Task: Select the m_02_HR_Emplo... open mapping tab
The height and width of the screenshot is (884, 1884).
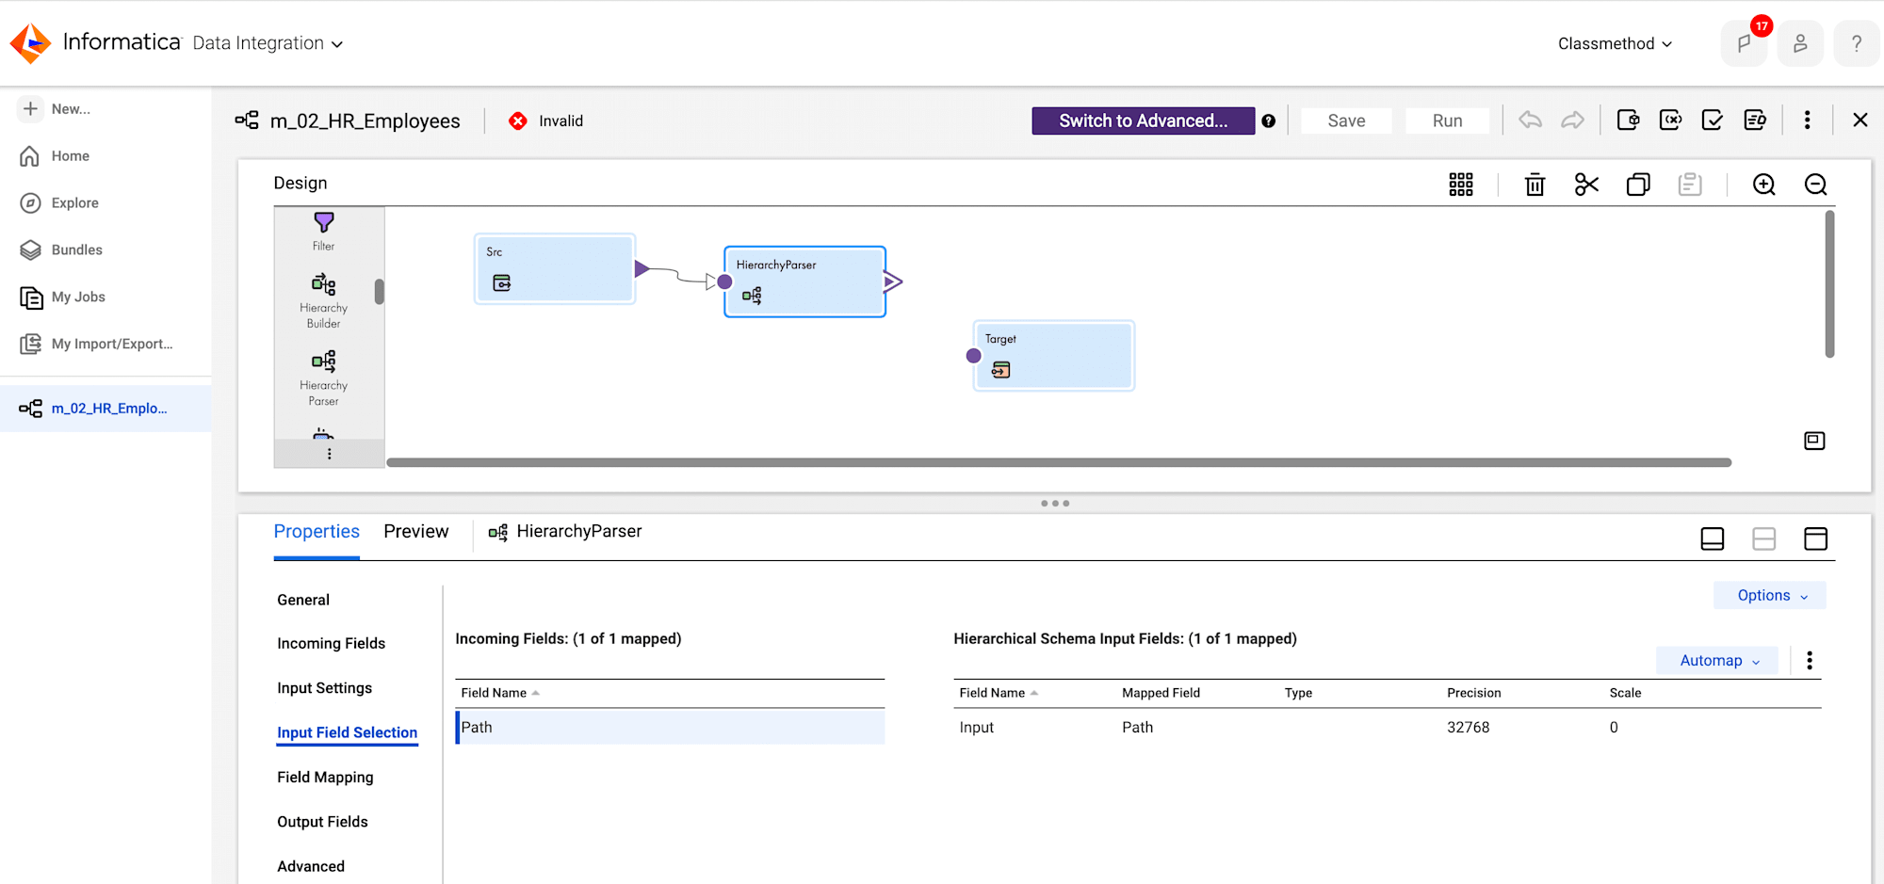Action: 106,409
